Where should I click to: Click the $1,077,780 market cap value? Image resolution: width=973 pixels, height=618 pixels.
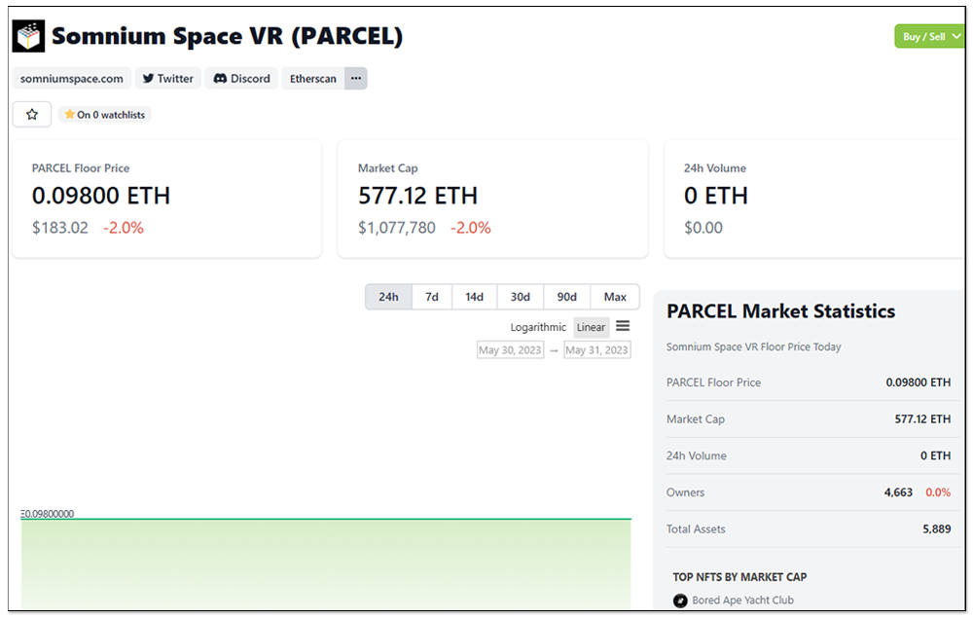tap(397, 228)
